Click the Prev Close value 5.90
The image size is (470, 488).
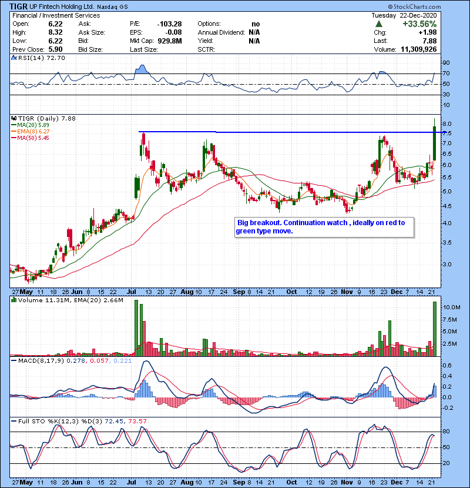[55, 49]
